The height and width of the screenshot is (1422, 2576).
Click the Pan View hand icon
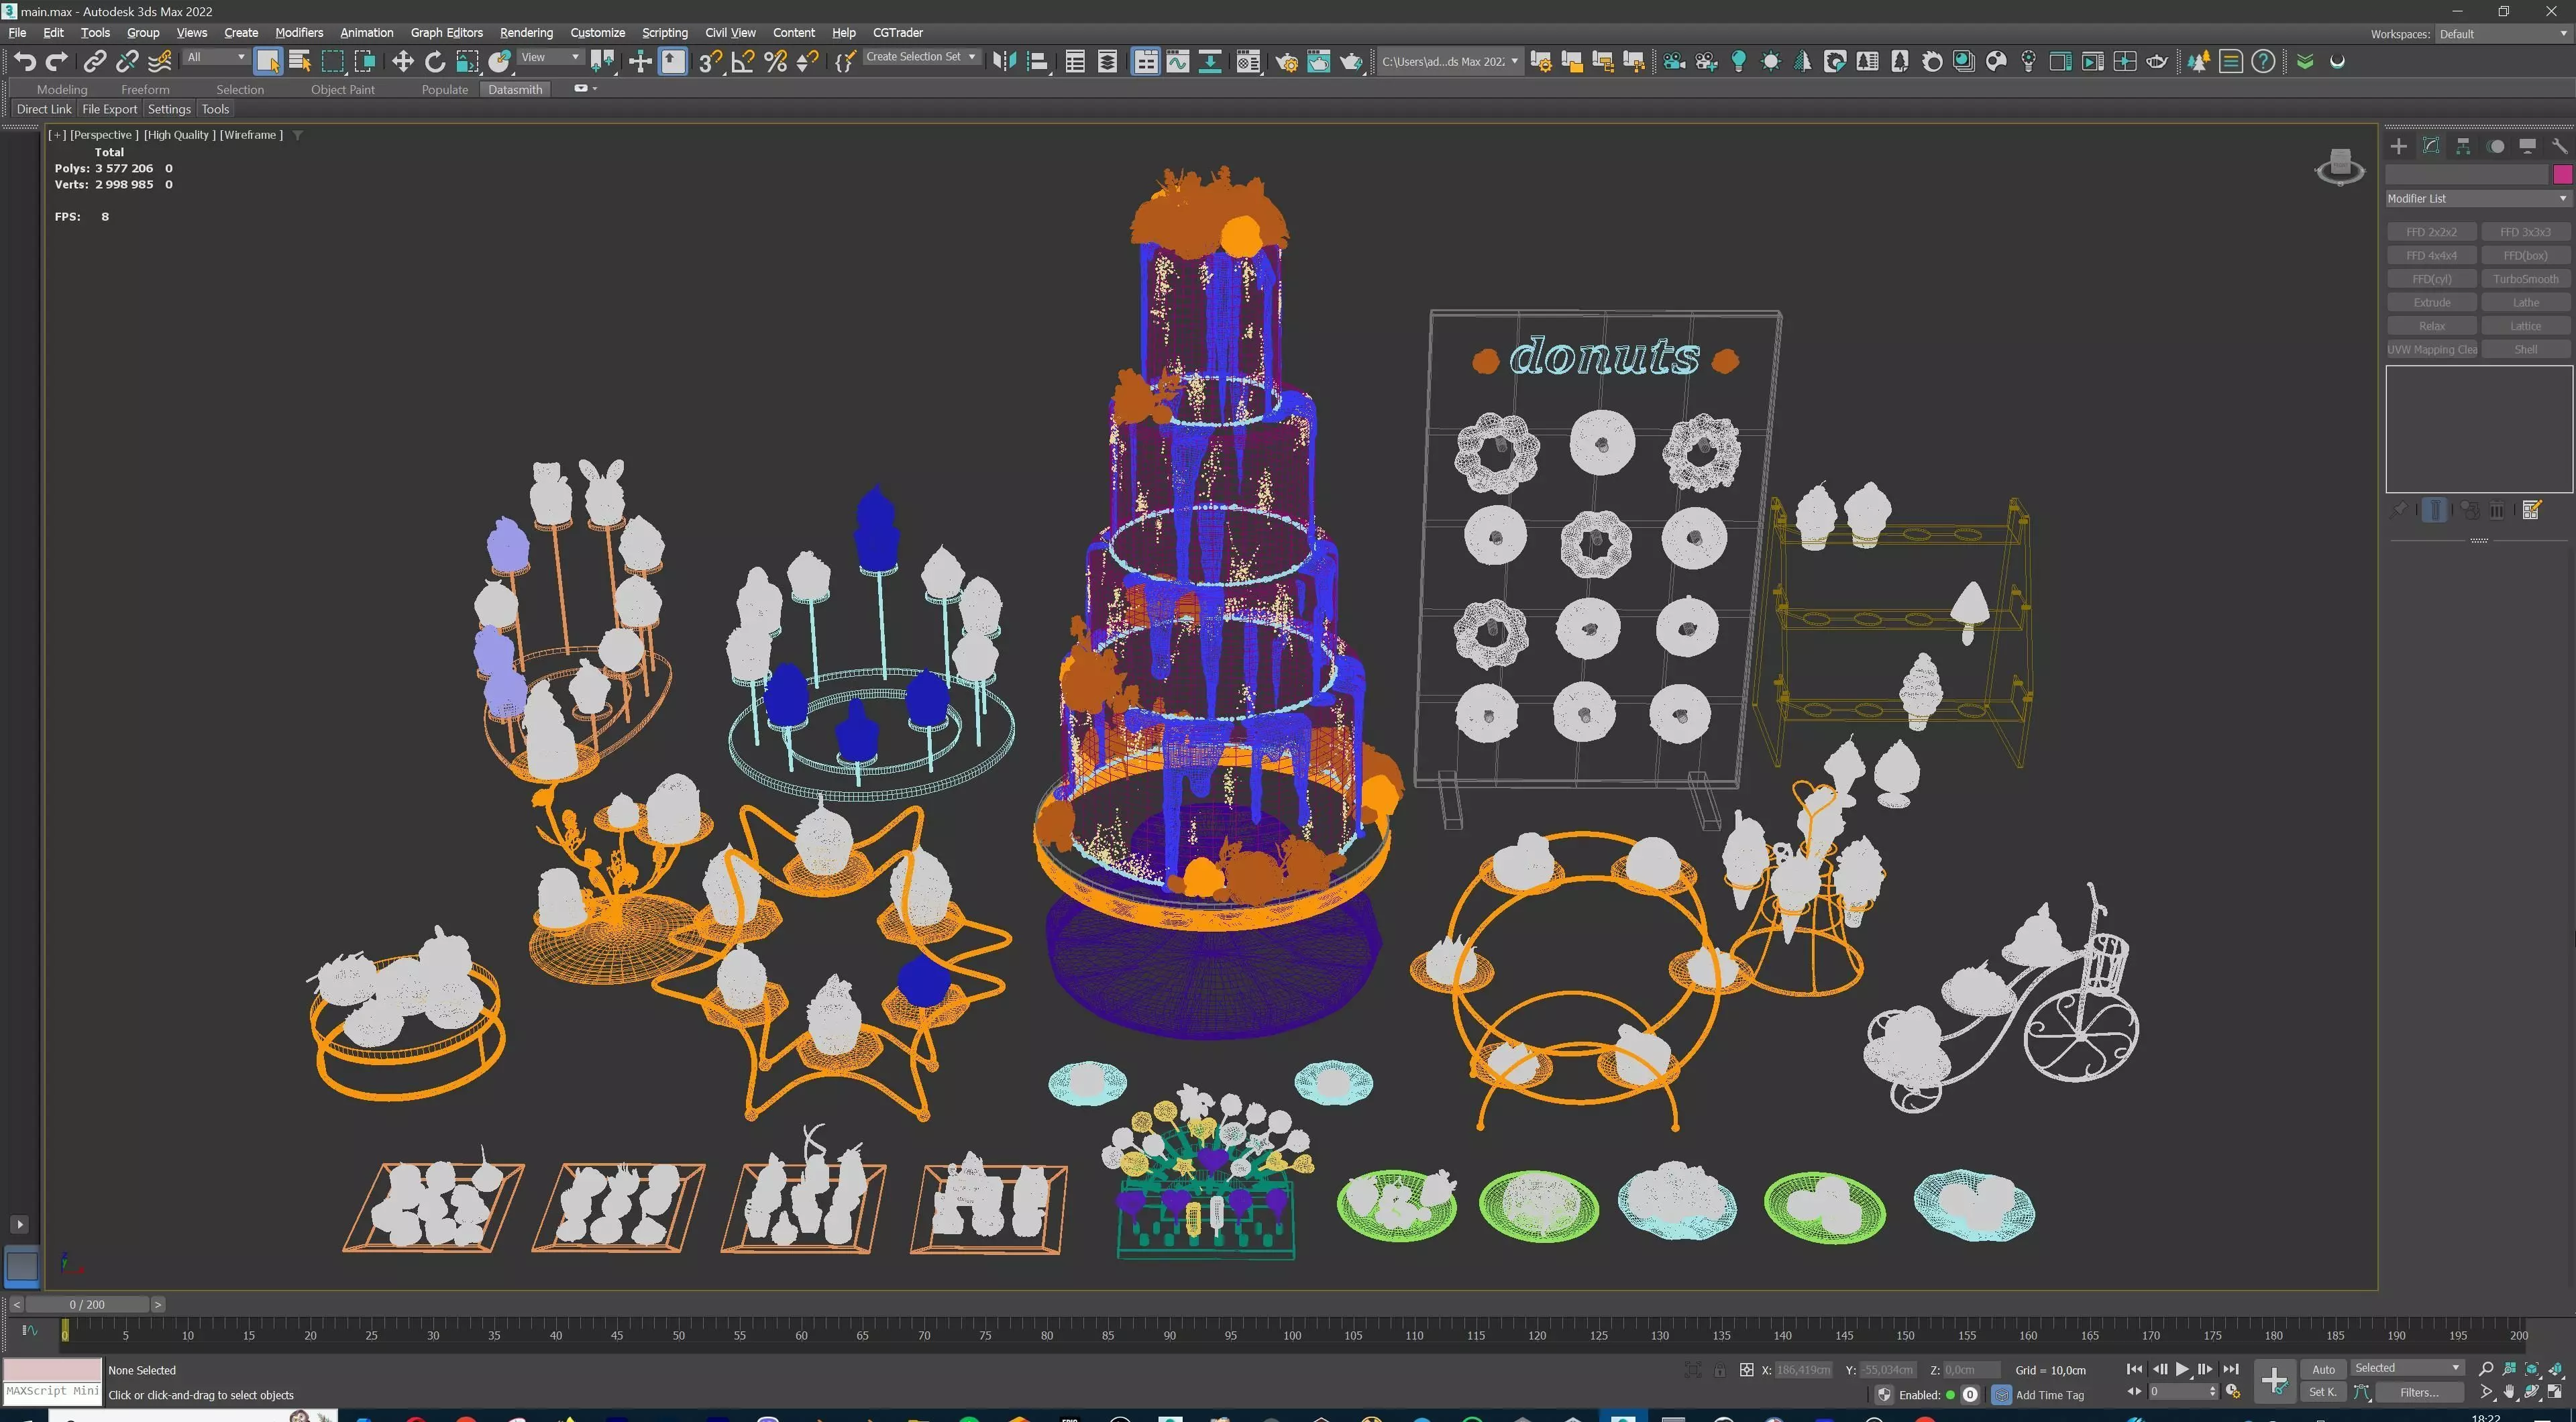tap(2509, 1392)
